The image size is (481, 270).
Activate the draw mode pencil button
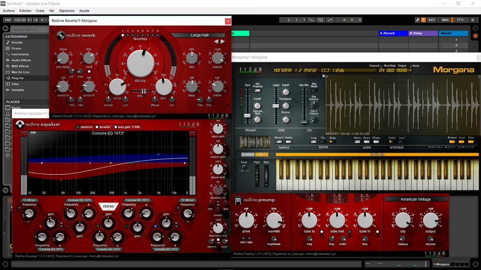(418, 20)
